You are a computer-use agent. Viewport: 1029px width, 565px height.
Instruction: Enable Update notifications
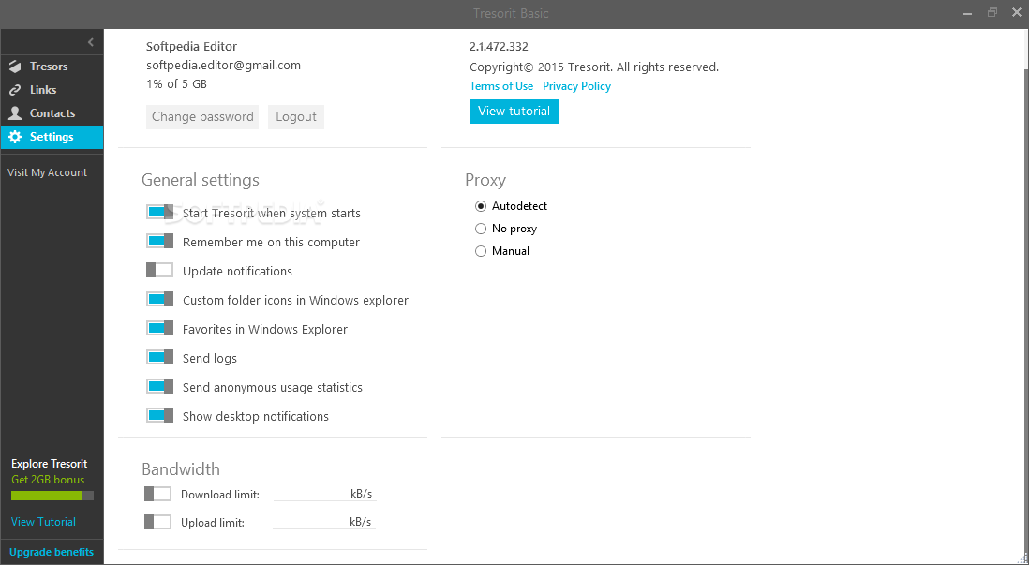click(159, 271)
